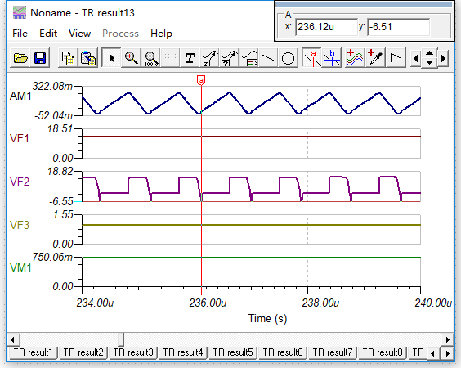
Task: Click the Copy icon in toolbar
Action: [68, 58]
